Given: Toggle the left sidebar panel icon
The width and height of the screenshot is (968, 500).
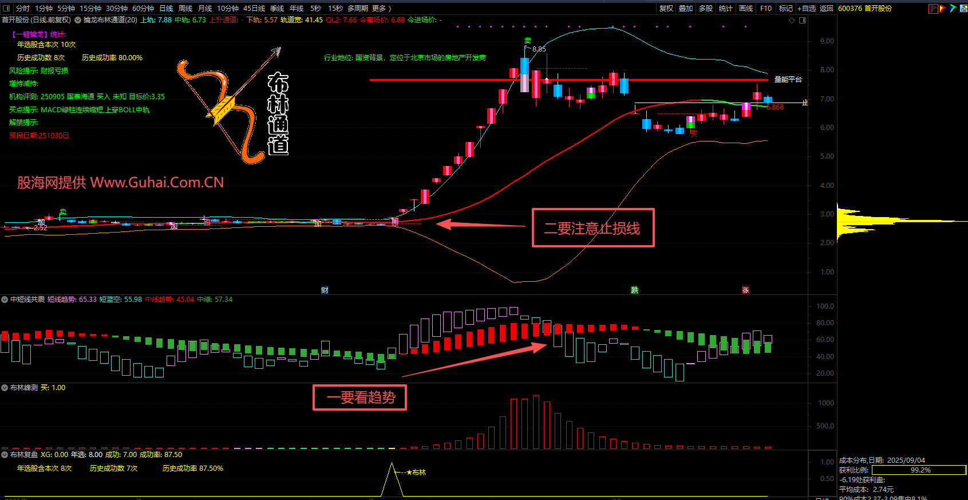Looking at the screenshot, I should click(7, 9).
